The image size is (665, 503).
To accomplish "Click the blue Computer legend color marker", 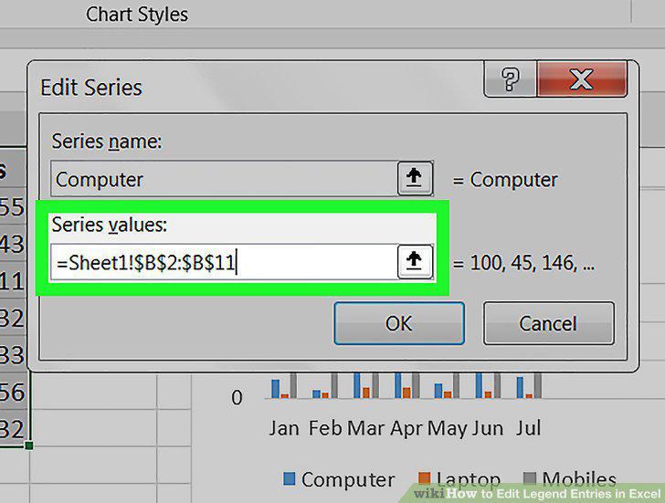I will tap(289, 478).
